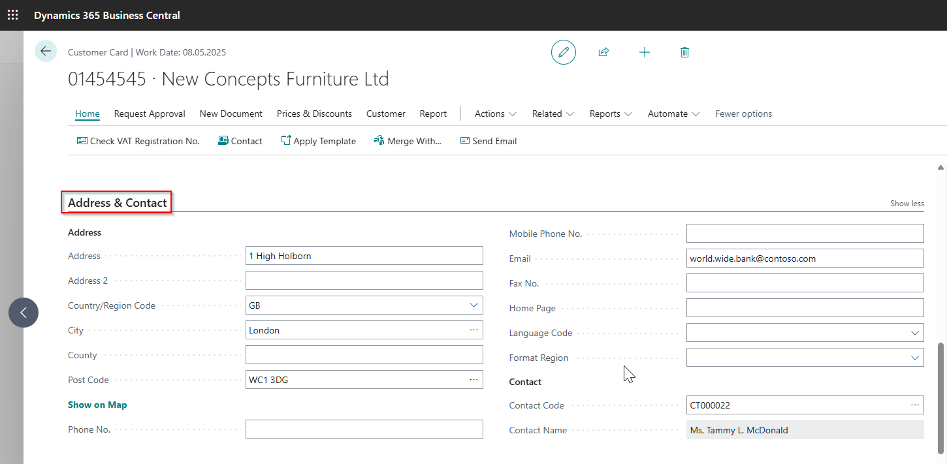Expand the Country/Region Code dropdown

pos(474,305)
